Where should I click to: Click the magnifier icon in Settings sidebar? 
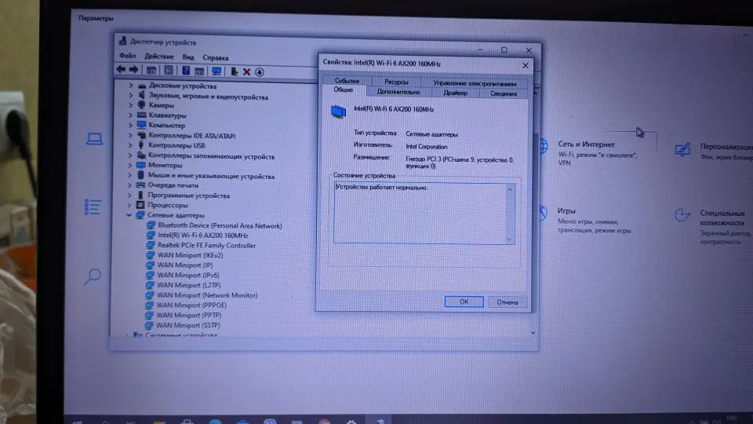click(93, 276)
